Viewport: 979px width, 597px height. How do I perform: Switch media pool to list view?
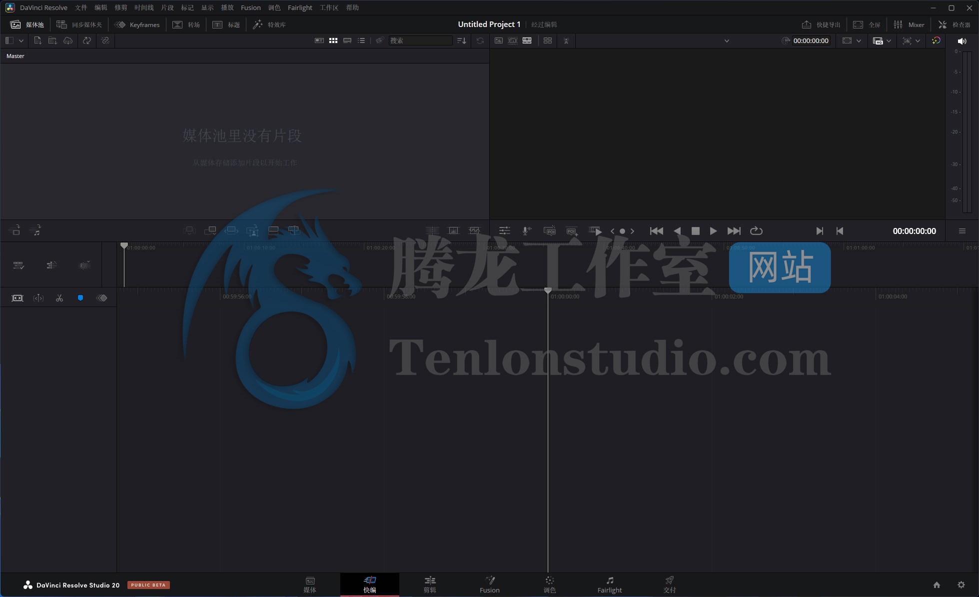pos(361,40)
